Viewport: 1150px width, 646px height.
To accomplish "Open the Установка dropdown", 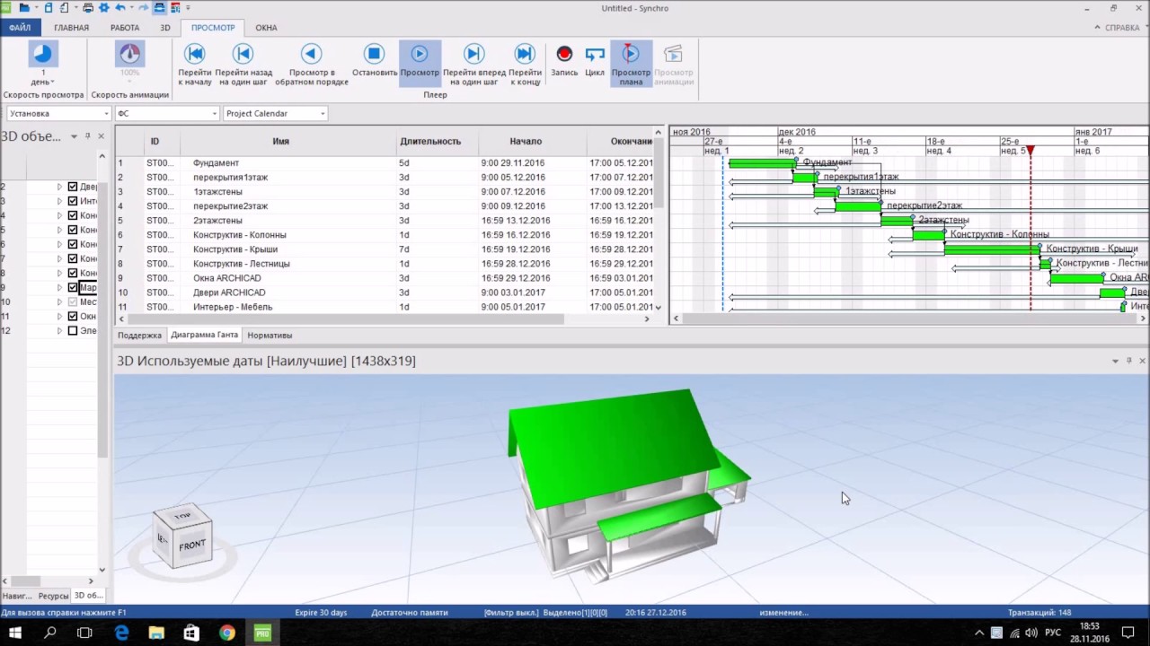I will (58, 114).
